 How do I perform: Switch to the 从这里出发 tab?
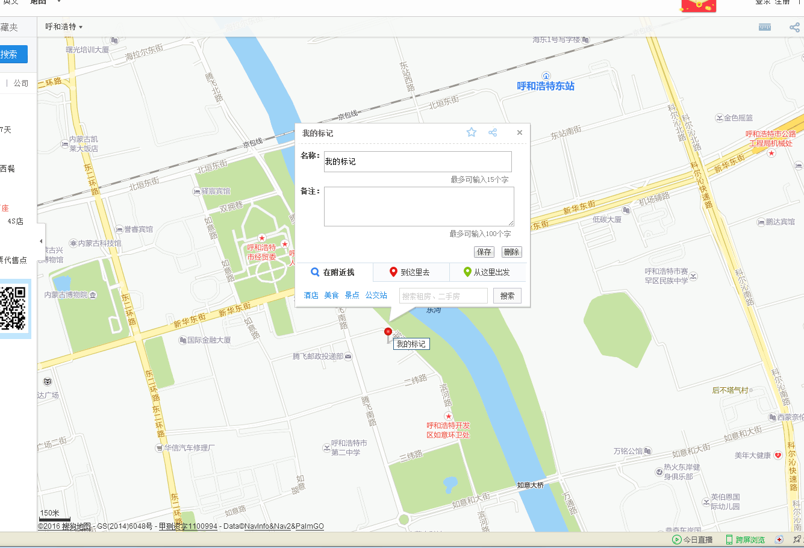click(x=487, y=272)
